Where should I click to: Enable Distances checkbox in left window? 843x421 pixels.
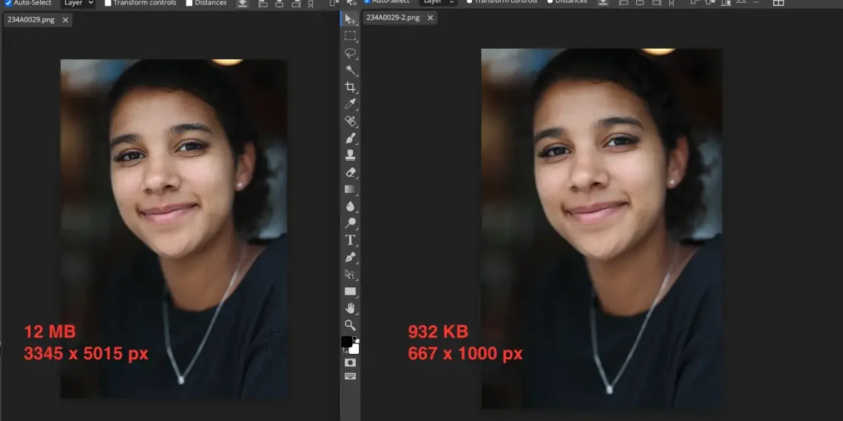click(x=190, y=3)
